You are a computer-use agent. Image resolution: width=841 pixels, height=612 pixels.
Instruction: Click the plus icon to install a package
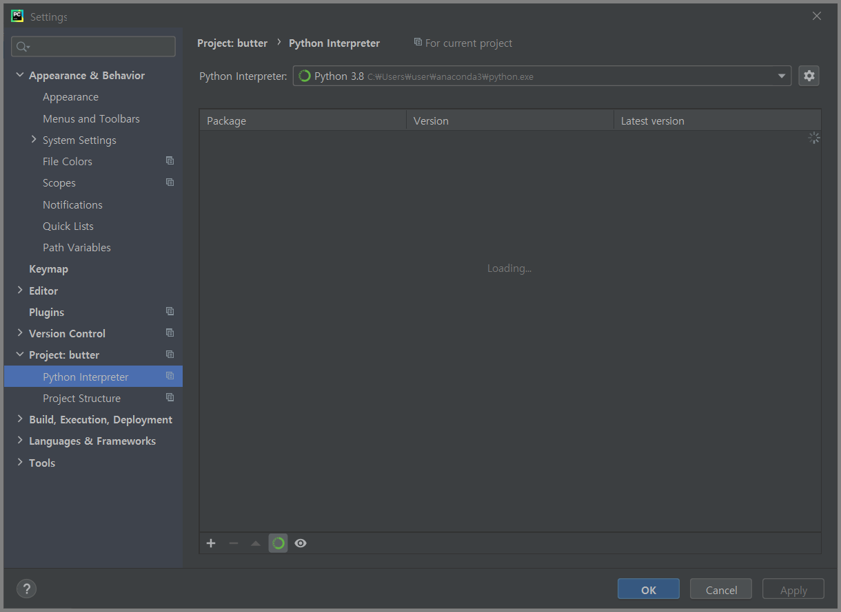(211, 543)
